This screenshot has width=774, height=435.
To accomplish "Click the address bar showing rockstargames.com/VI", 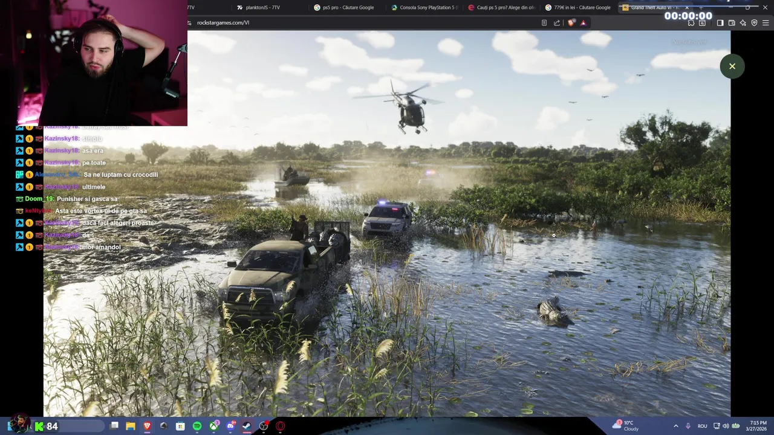I will 363,23.
